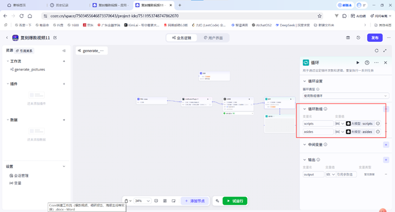Screen dimensions: 395x212
Task: Bookmark this page with star icon
Action: [320, 16]
